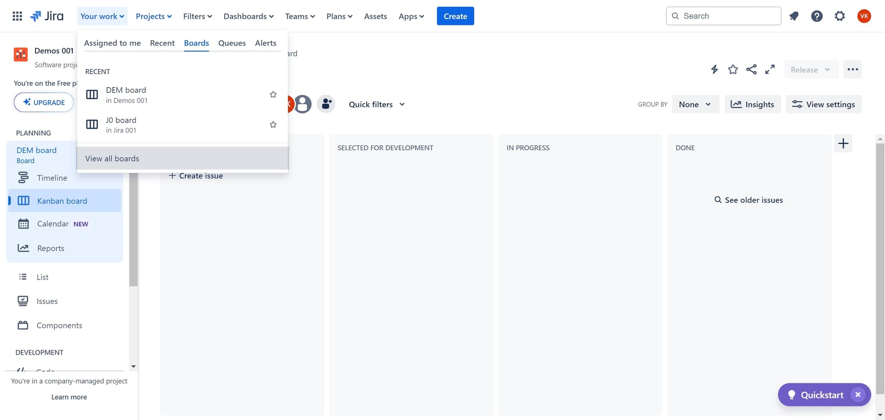The width and height of the screenshot is (885, 420).
Task: Star this board using the header star
Action: [x=733, y=70]
